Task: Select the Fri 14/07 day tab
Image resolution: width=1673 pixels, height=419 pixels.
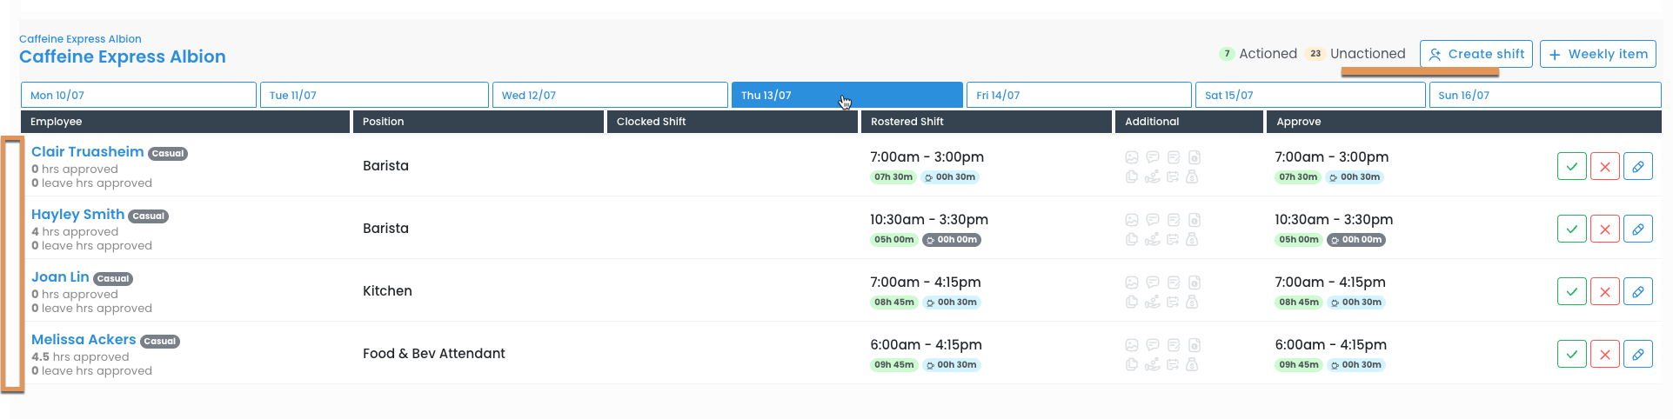Action: pyautogui.click(x=1078, y=95)
